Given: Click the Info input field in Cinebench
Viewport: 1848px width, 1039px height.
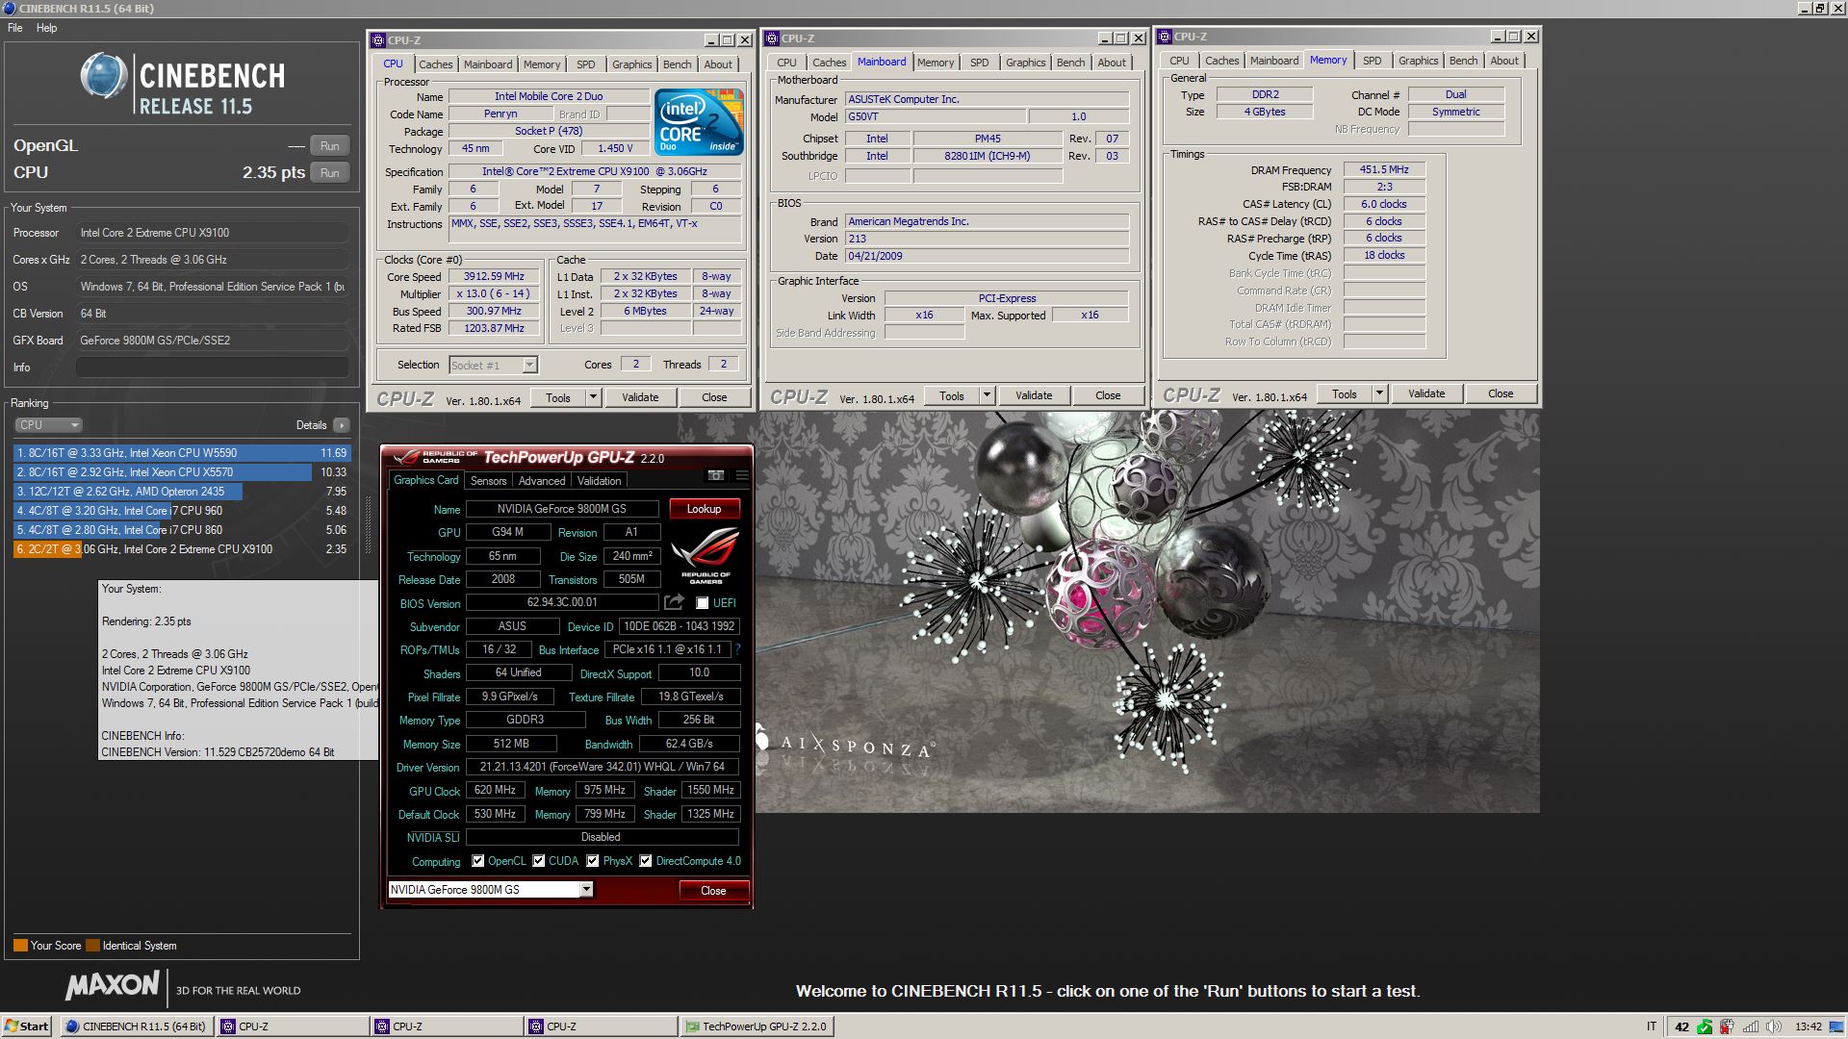Looking at the screenshot, I should coord(212,367).
